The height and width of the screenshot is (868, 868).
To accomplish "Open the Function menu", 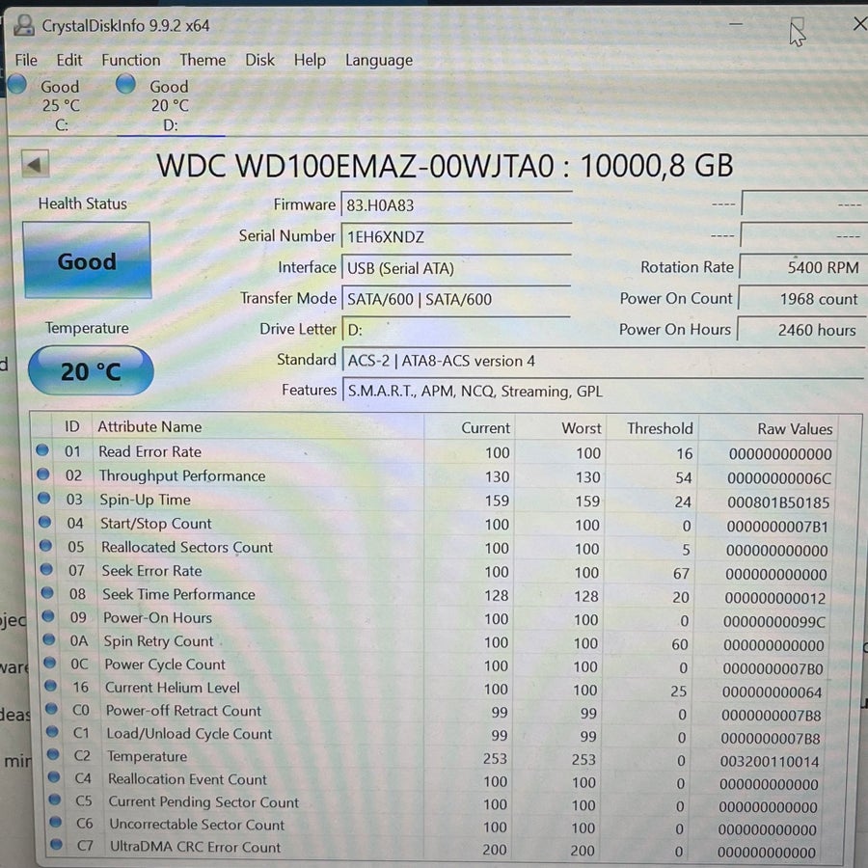I will click(x=130, y=60).
